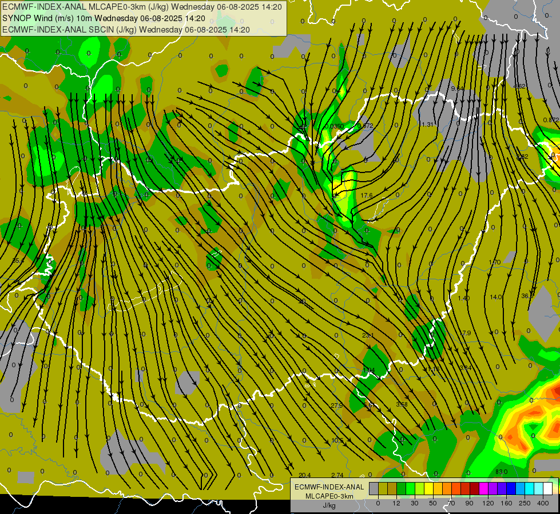Click the MLCAPE0-3km title line in header box

(142, 7)
